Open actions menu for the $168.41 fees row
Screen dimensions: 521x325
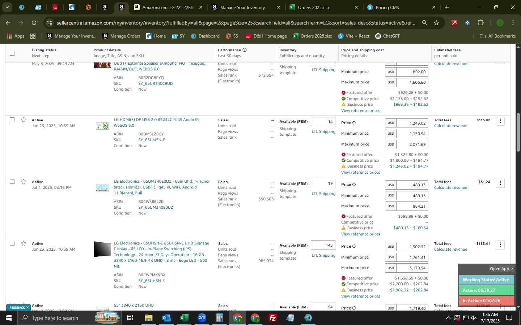click(x=500, y=245)
